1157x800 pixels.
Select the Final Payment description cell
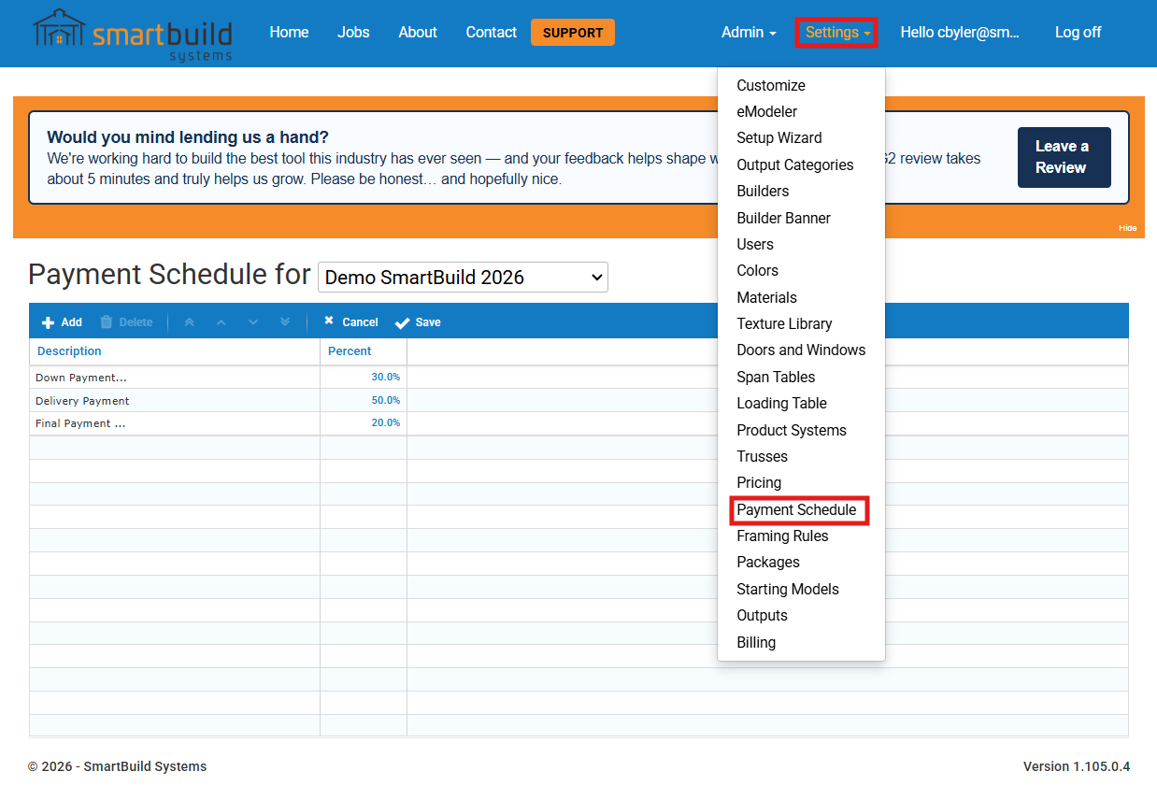click(175, 423)
